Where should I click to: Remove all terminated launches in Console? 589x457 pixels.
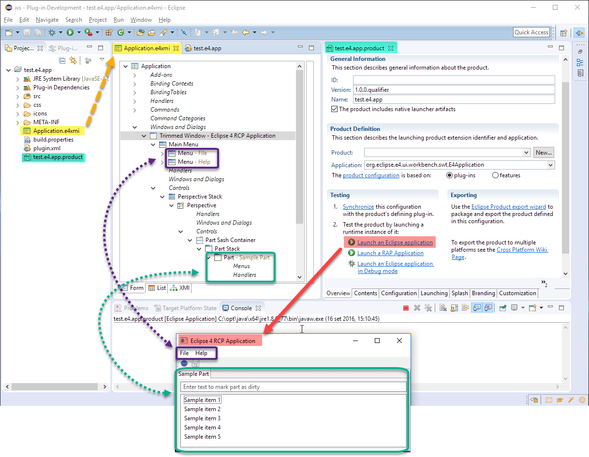(428, 308)
